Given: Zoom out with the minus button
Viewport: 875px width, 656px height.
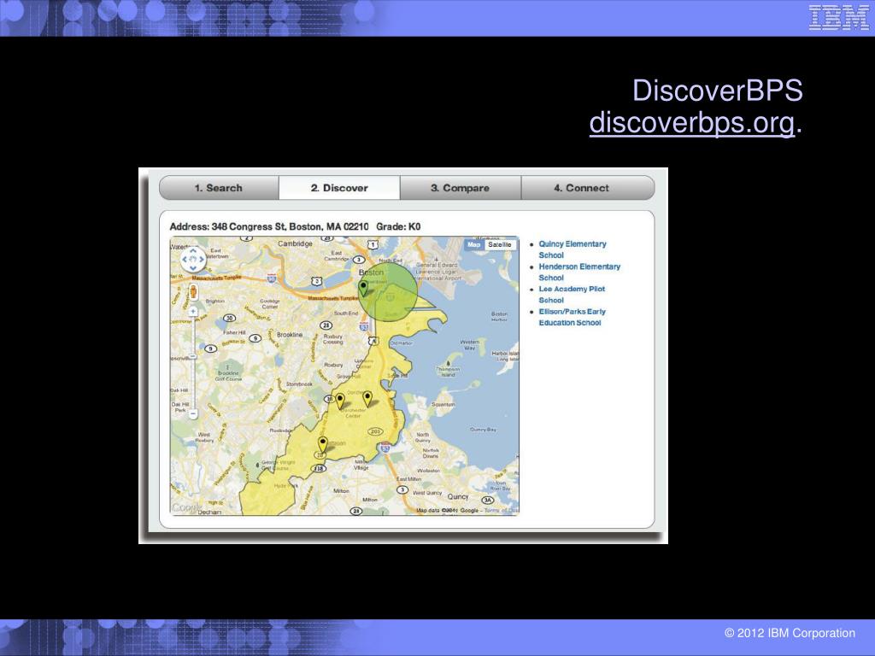Looking at the screenshot, I should [x=193, y=414].
